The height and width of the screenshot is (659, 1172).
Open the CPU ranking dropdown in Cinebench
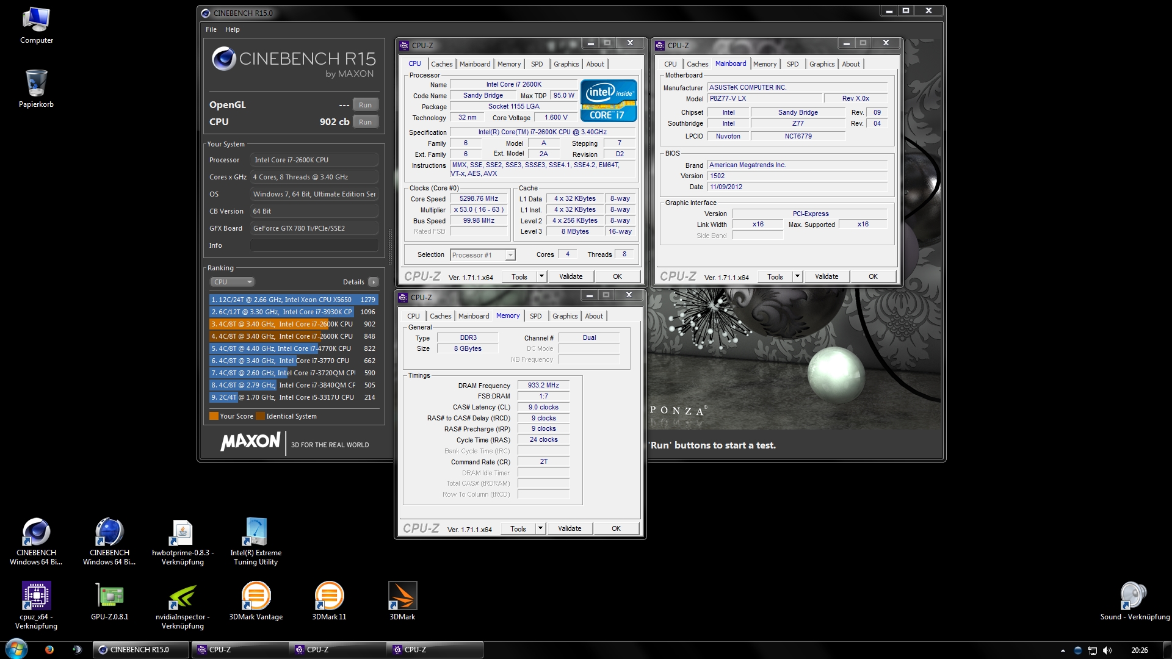pos(232,282)
